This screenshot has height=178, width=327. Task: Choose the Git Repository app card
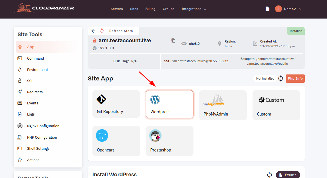[116, 104]
